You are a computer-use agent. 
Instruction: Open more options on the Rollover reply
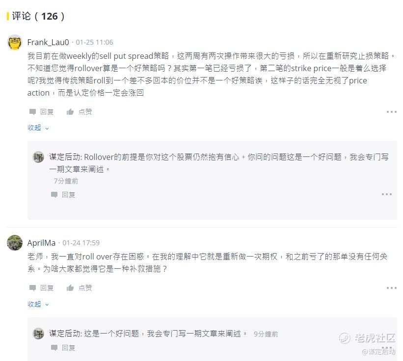pos(387,194)
